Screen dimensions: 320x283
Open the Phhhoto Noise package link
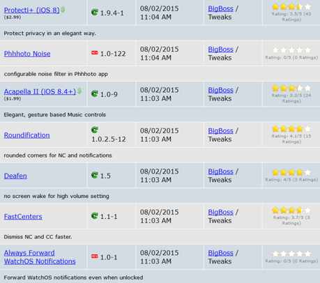[x=27, y=54]
